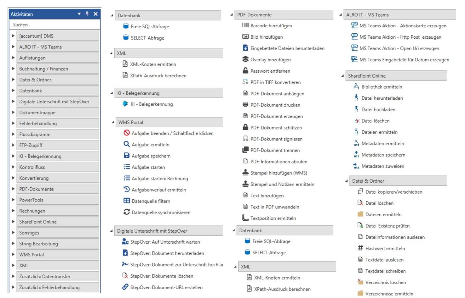Click the Passwort entfernen unlock icon

point(245,71)
